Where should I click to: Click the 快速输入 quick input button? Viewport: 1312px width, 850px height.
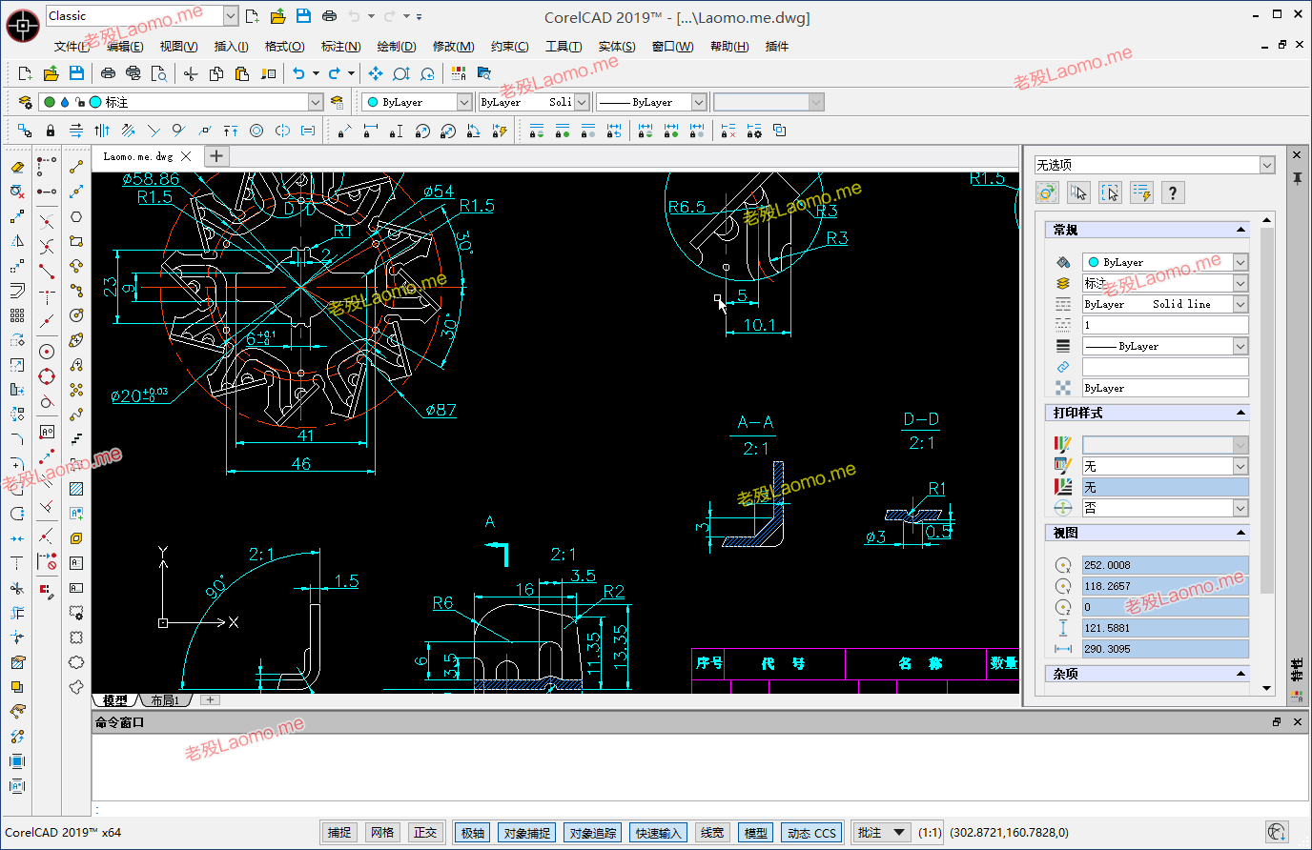(x=659, y=833)
